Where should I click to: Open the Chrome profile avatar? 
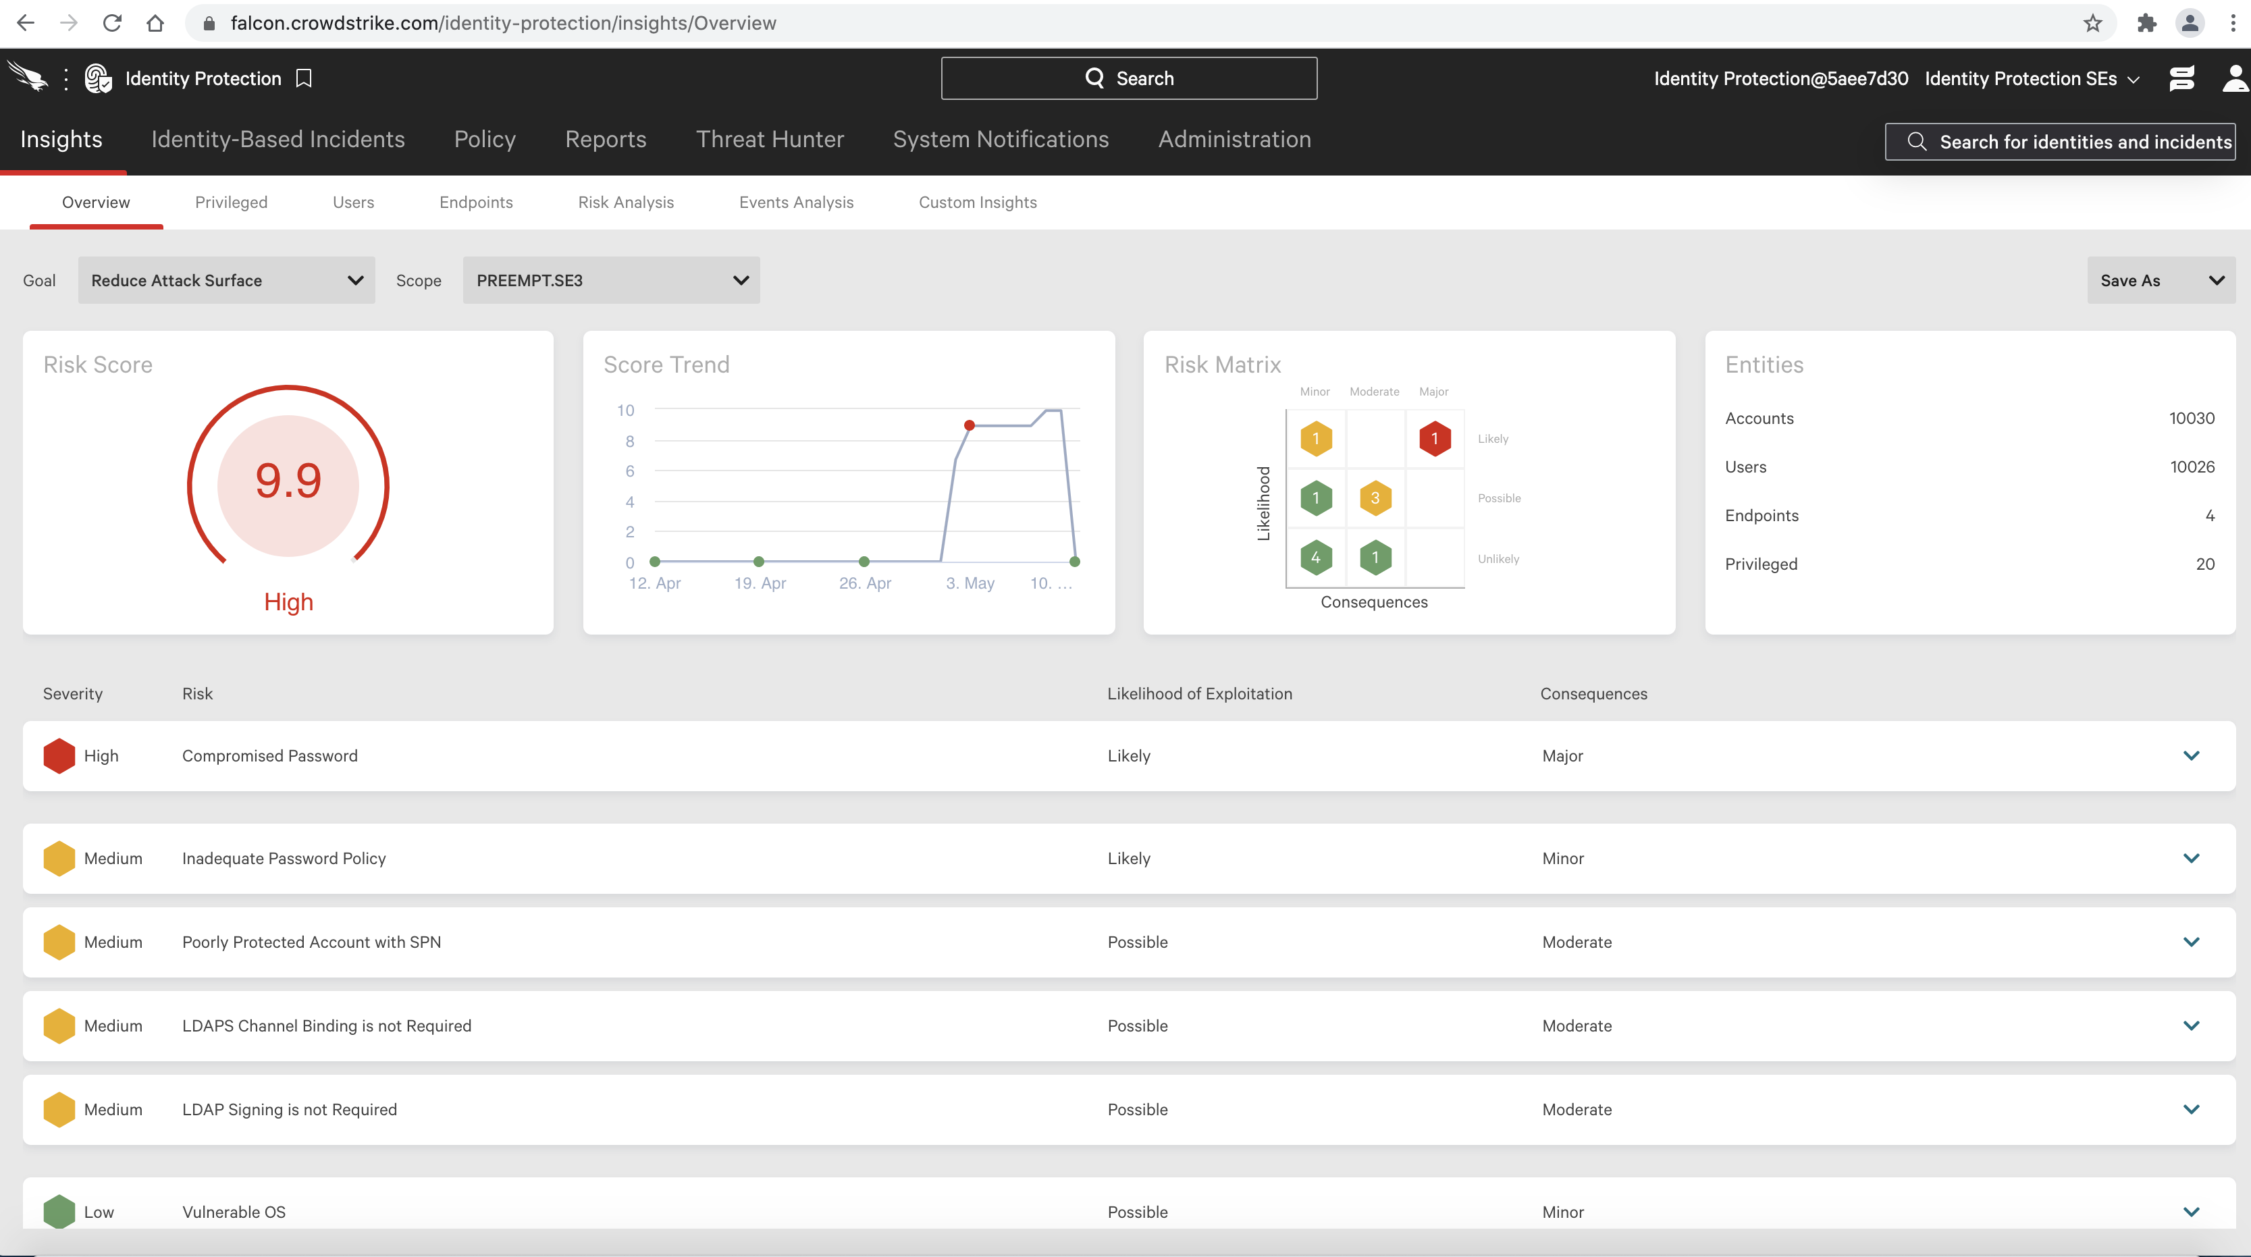[2190, 23]
